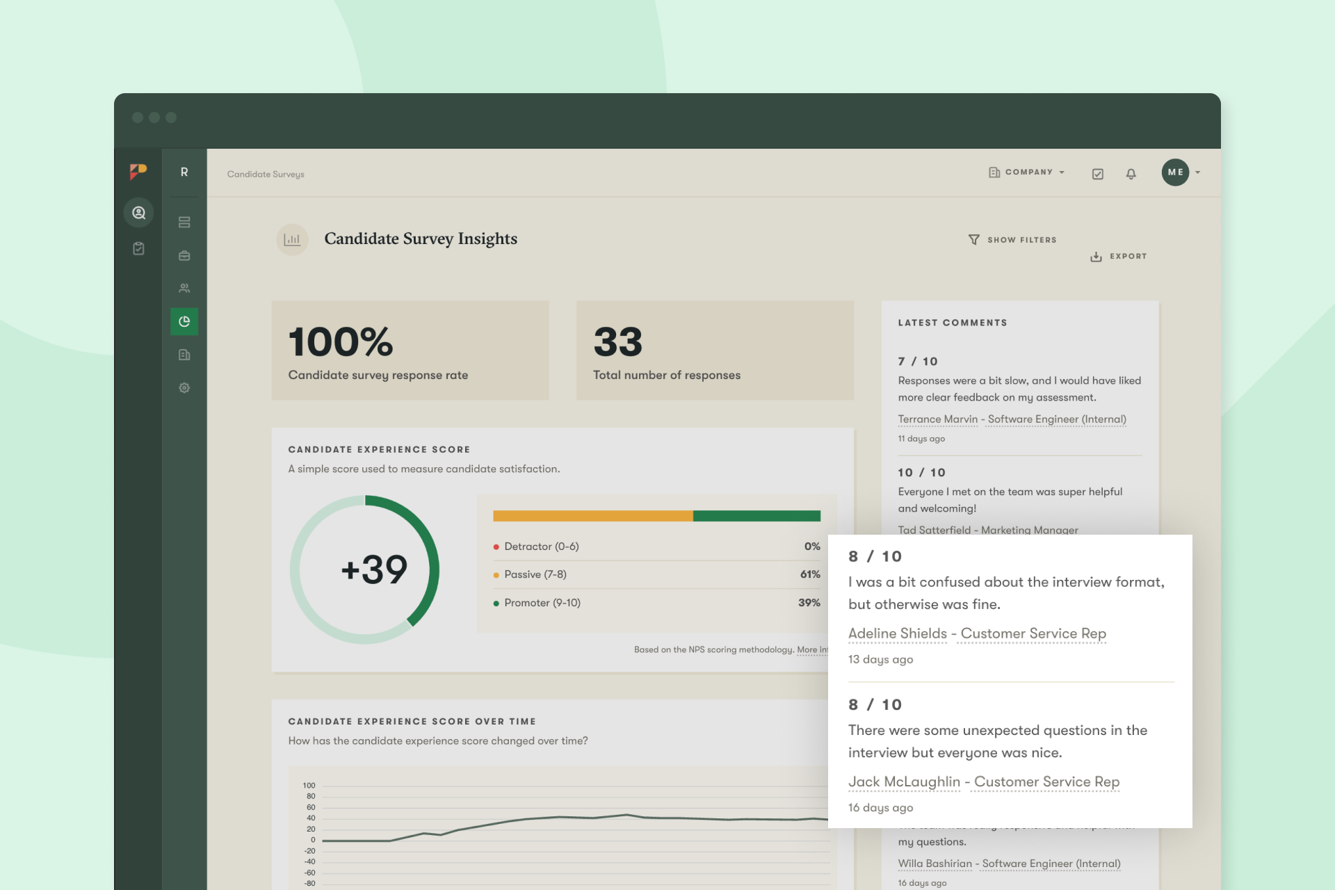This screenshot has width=1335, height=890.
Task: Open Adeline Shields candidate link
Action: pos(897,633)
